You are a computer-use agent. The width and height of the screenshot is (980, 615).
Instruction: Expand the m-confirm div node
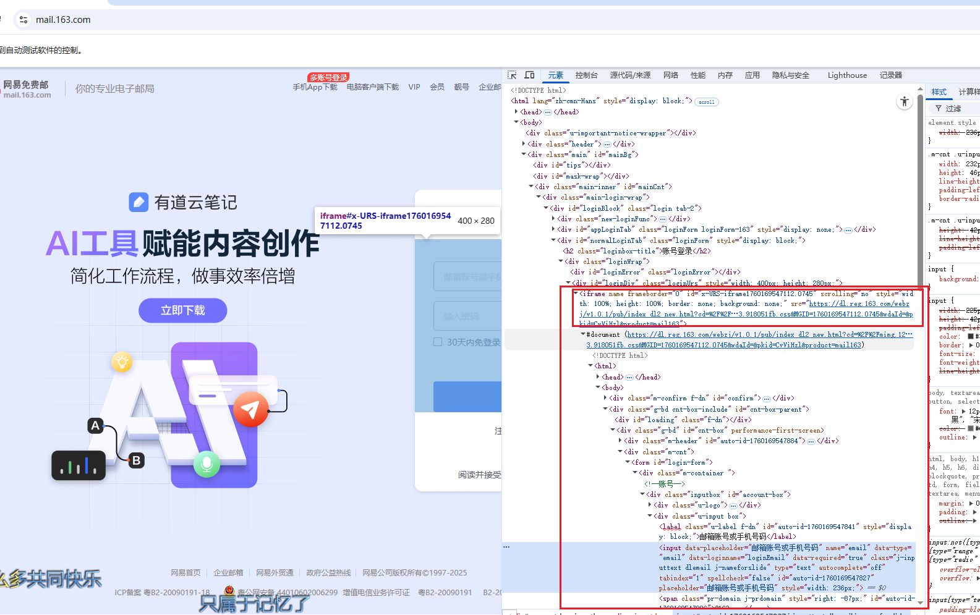click(605, 398)
